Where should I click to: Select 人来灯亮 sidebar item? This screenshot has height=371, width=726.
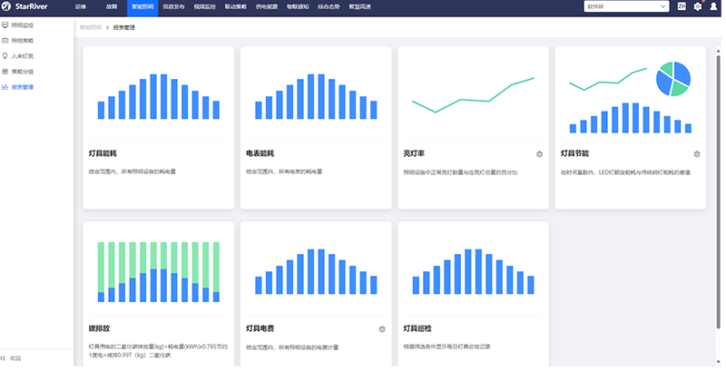(x=22, y=56)
